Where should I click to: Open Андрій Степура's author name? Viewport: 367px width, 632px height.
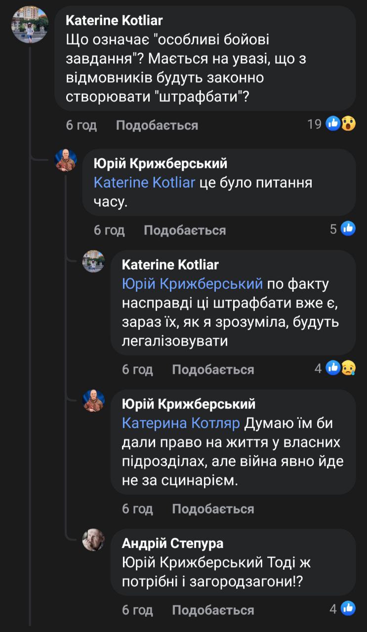click(172, 543)
